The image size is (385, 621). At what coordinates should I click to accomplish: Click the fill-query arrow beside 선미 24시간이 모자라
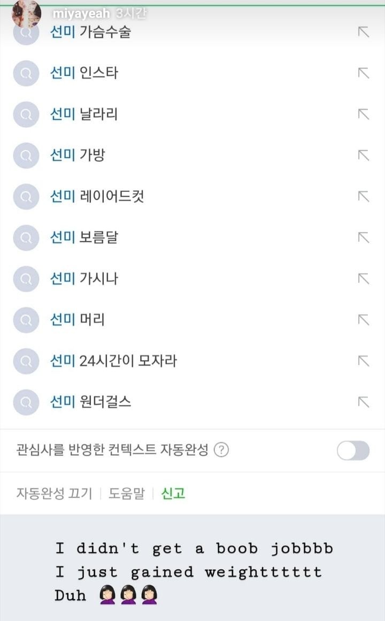[x=364, y=361]
